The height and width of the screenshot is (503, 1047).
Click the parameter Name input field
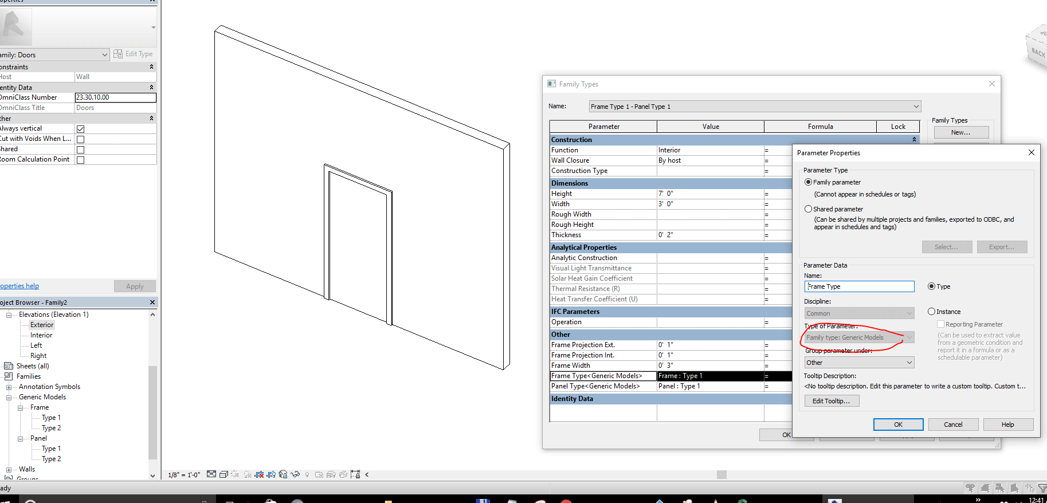(x=859, y=286)
